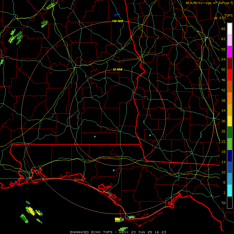Click the 'NEXLAB-College of DuPage' credit text
Screen dimensions: 234x234
[x=208, y=3]
